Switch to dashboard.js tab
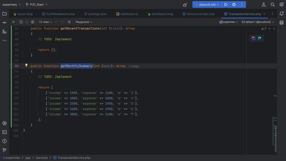This screenshot has height=161, width=286. point(127,14)
